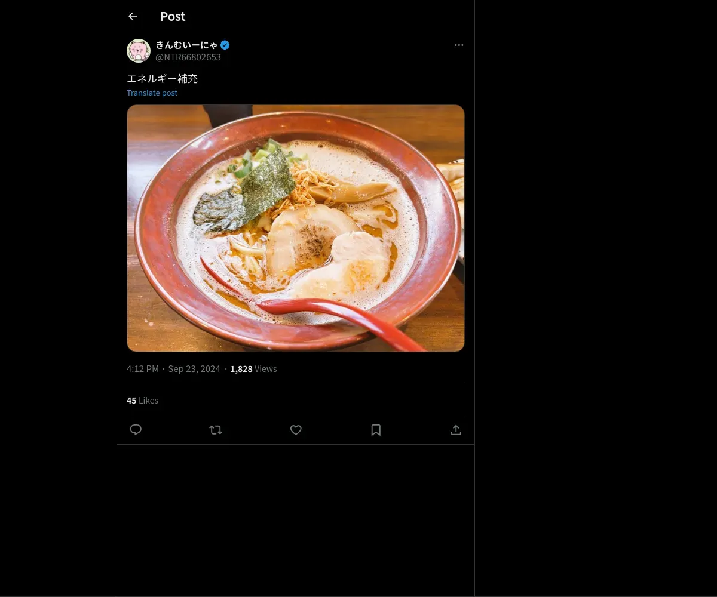
Task: Click the reply speech bubble icon
Action: pyautogui.click(x=136, y=430)
